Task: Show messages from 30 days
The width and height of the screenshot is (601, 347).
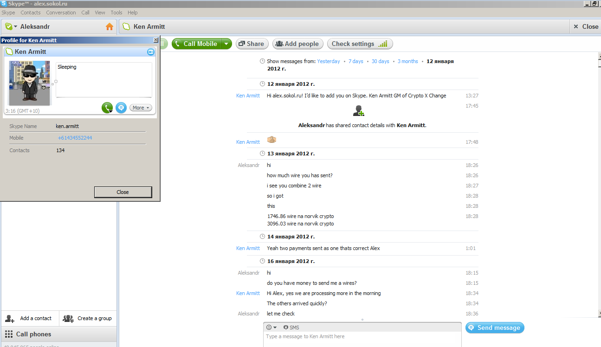Action: (381, 61)
